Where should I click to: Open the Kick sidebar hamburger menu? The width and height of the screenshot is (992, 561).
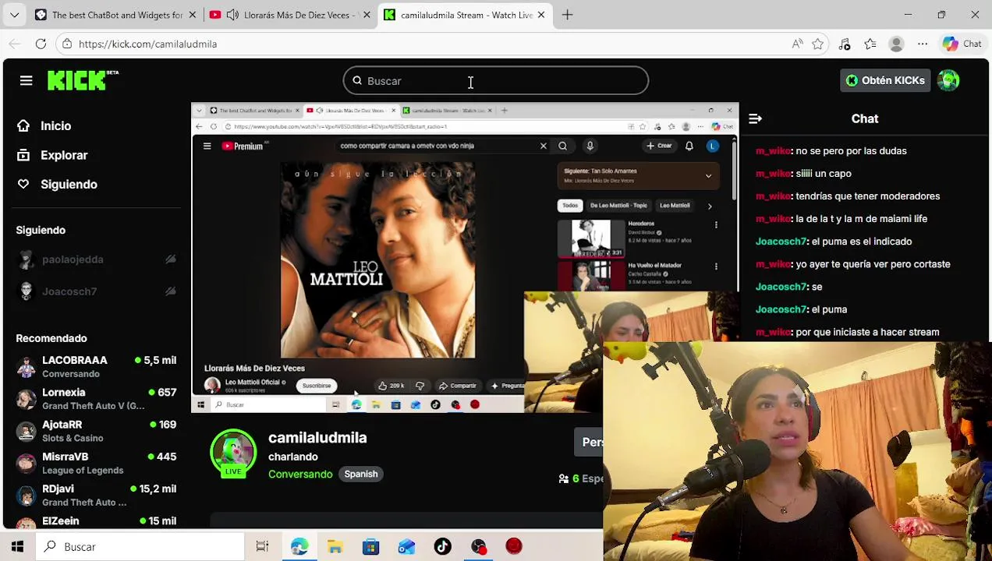(26, 80)
